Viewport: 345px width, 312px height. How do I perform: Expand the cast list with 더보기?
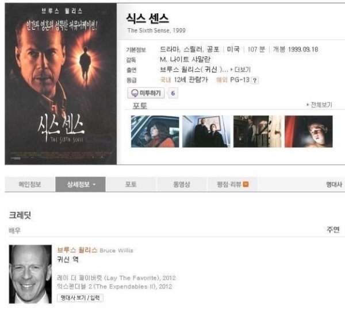click(241, 70)
